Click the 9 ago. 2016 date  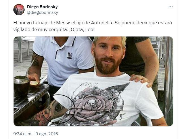[x=47, y=134]
